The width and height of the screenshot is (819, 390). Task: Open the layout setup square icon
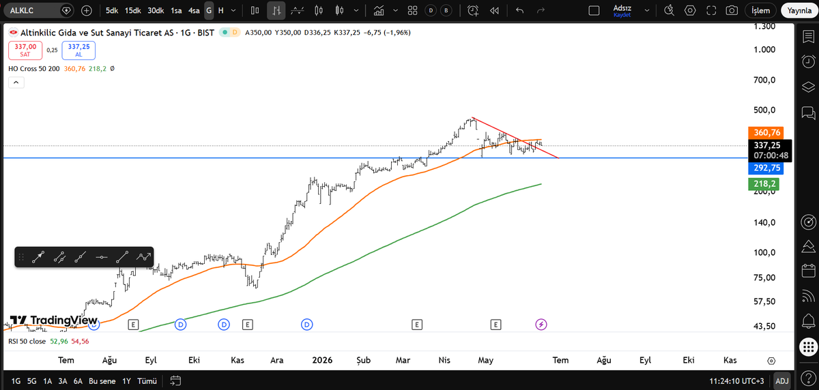coord(594,10)
